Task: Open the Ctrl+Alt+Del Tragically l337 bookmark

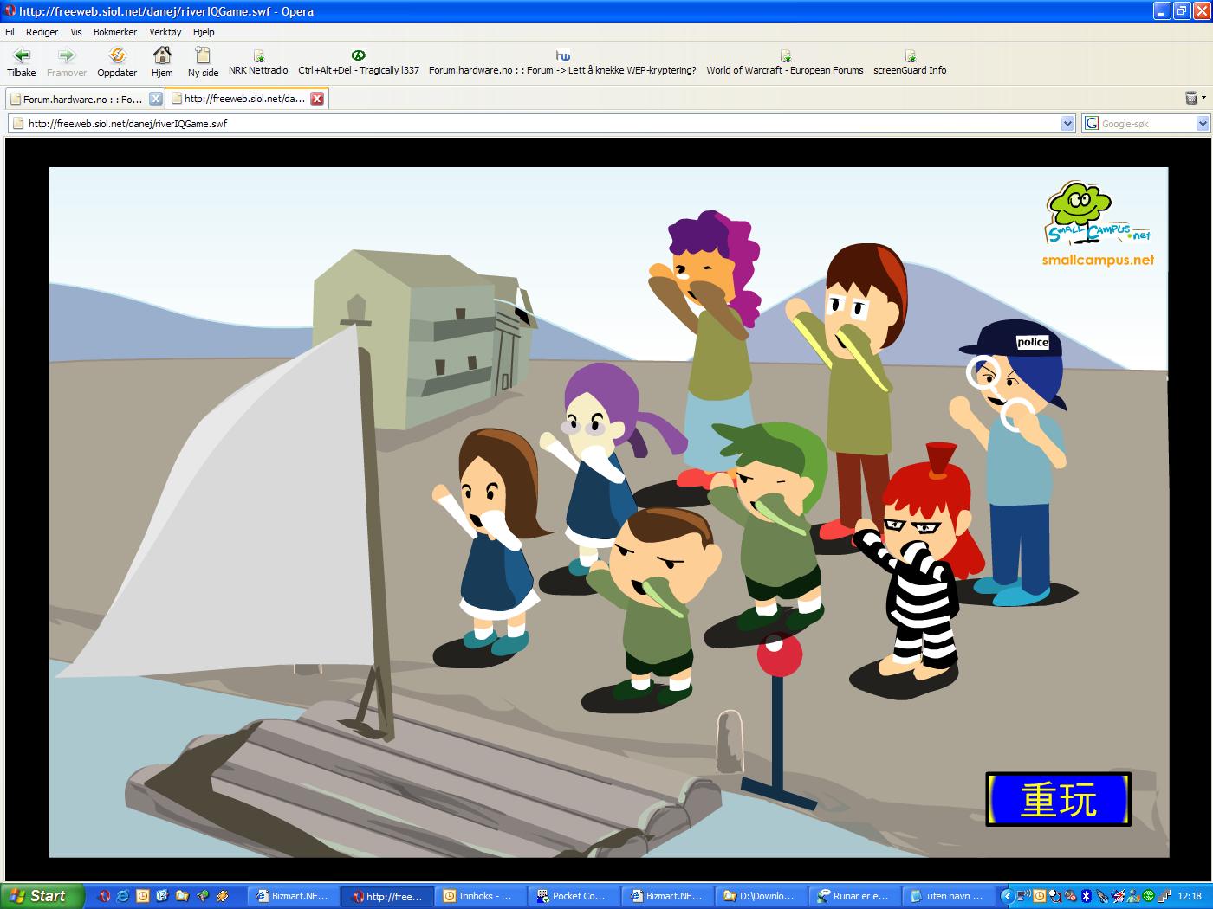Action: (x=359, y=63)
